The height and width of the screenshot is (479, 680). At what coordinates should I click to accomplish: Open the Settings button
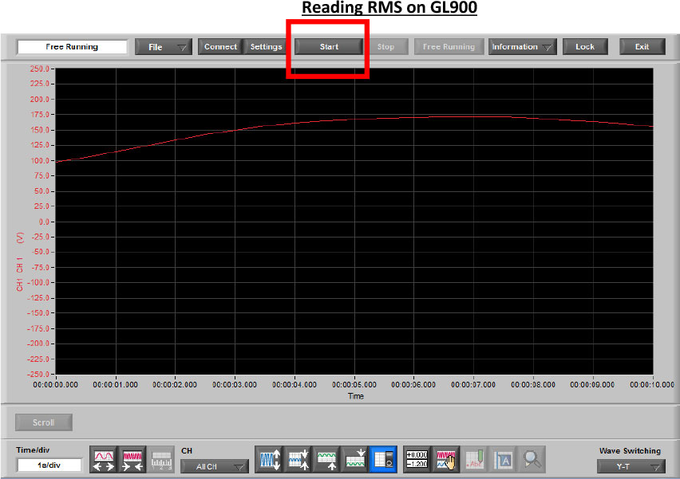pyautogui.click(x=267, y=47)
